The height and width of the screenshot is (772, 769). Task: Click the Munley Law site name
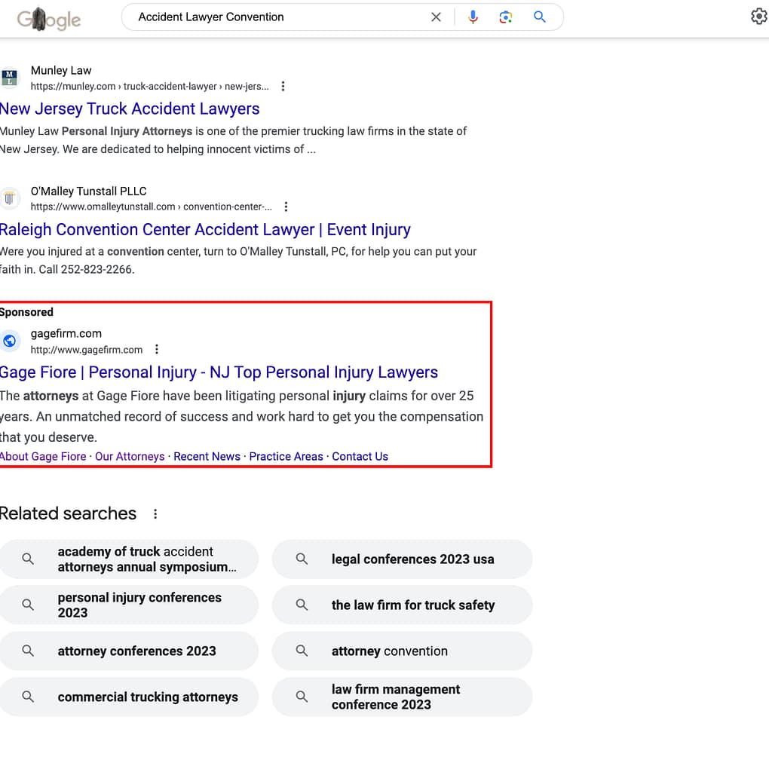[x=61, y=70]
